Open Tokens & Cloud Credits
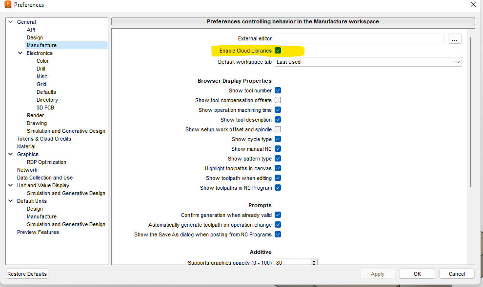The height and width of the screenshot is (287, 483). point(44,139)
